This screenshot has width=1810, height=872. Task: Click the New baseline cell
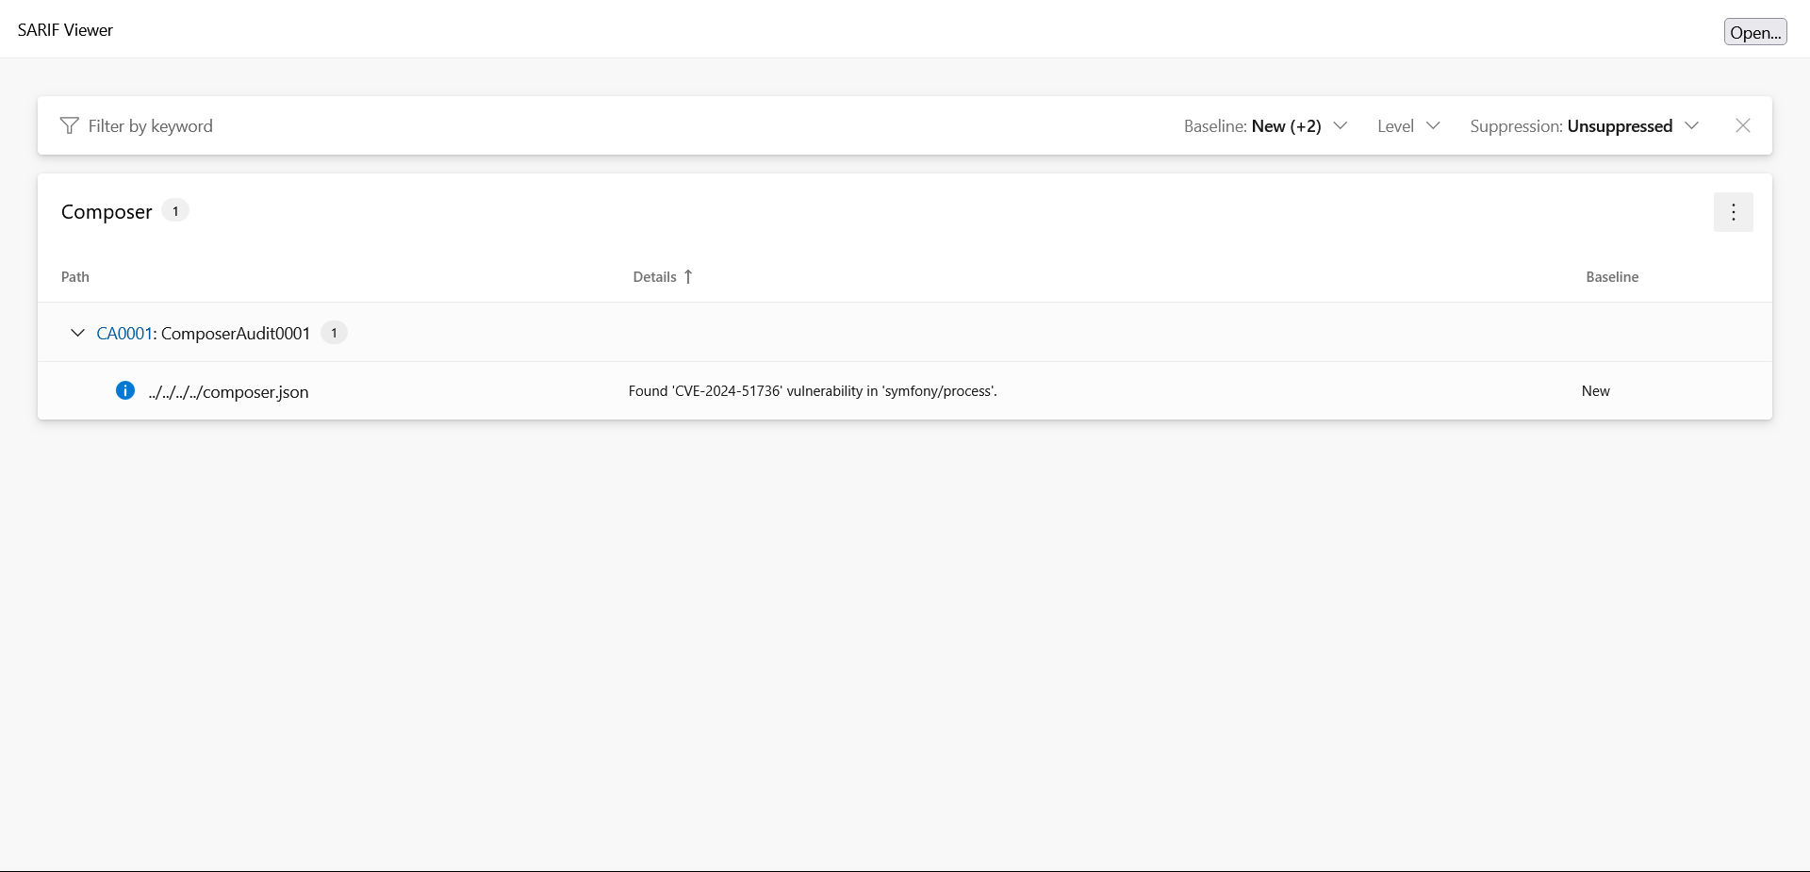coord(1595,390)
